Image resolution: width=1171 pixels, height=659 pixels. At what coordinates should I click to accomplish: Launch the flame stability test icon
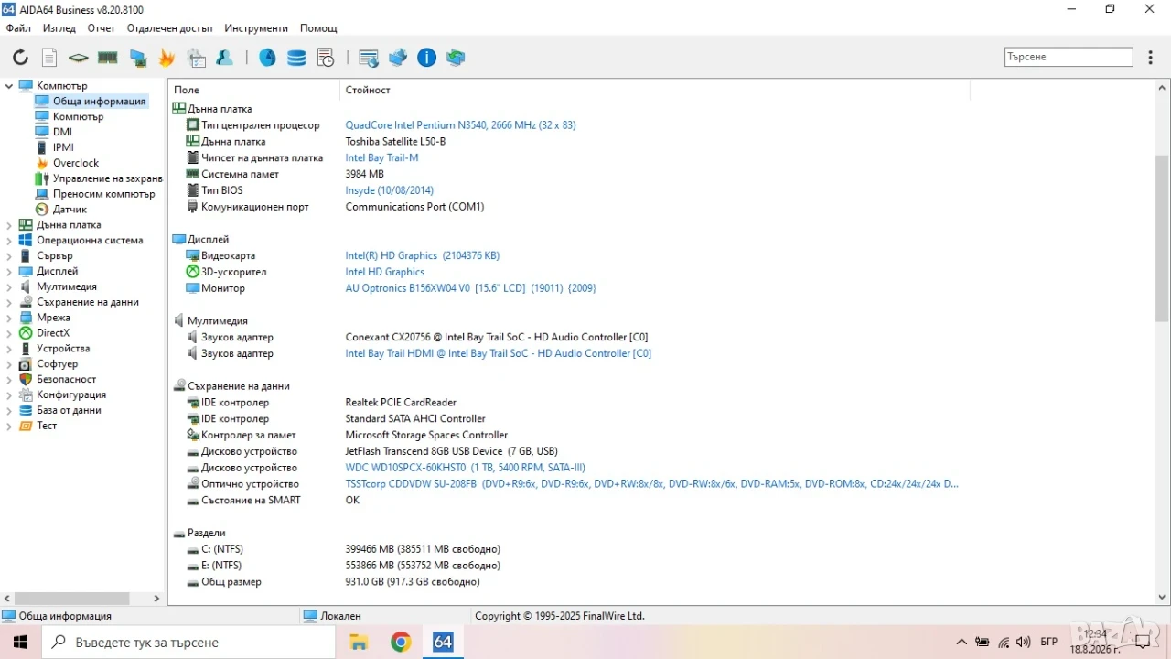pyautogui.click(x=167, y=58)
